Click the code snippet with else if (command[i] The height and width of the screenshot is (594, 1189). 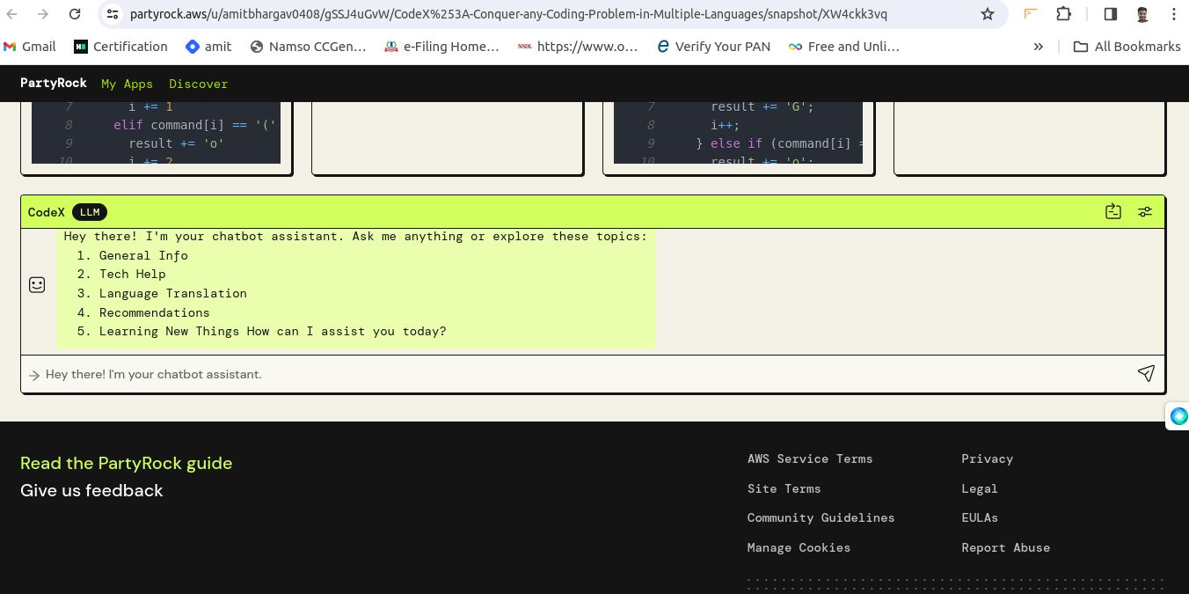tap(738, 132)
